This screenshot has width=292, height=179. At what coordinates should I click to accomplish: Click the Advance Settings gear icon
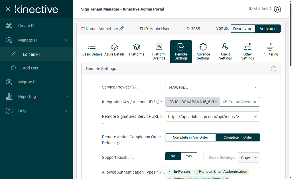click(203, 47)
